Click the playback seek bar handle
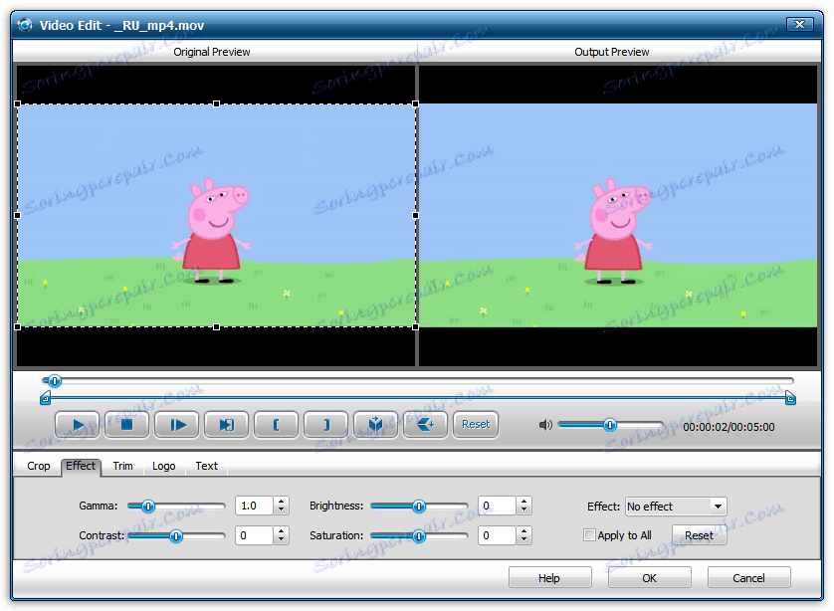Image resolution: width=834 pixels, height=611 pixels. pos(55,381)
